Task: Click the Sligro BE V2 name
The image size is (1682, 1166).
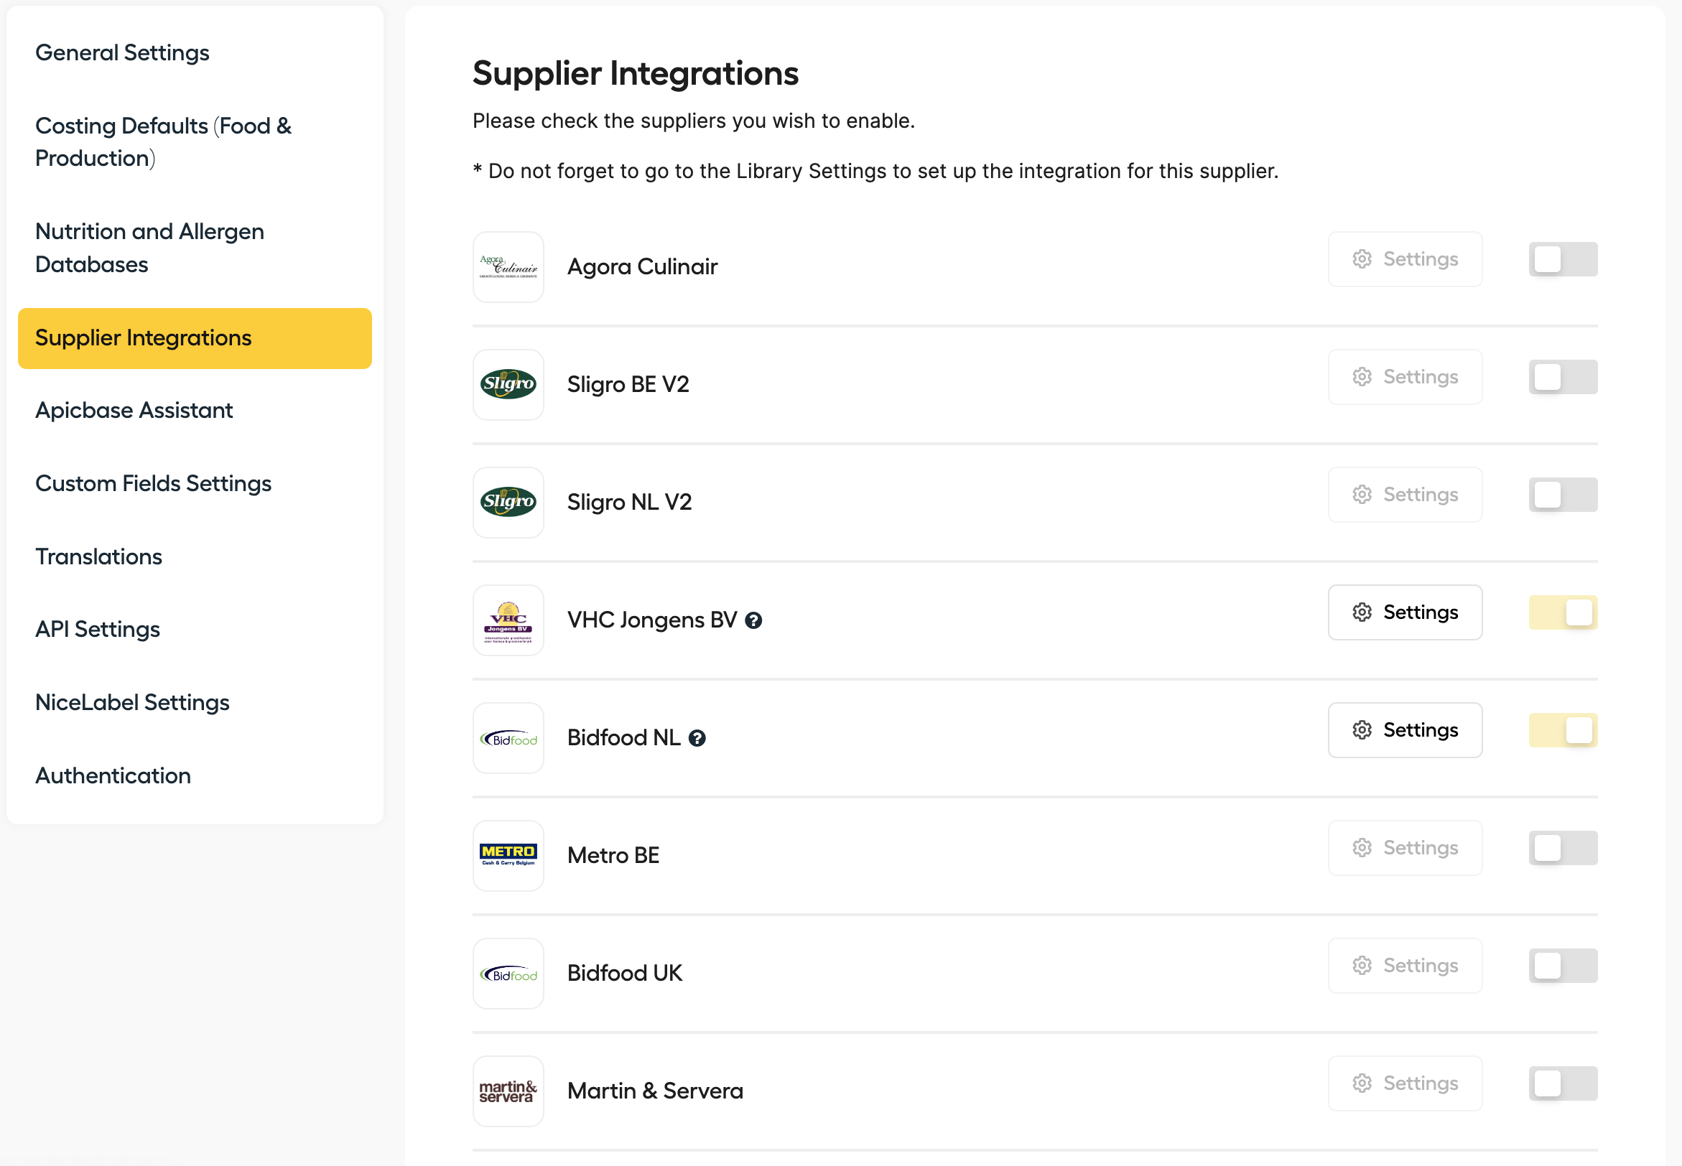Action: tap(628, 384)
